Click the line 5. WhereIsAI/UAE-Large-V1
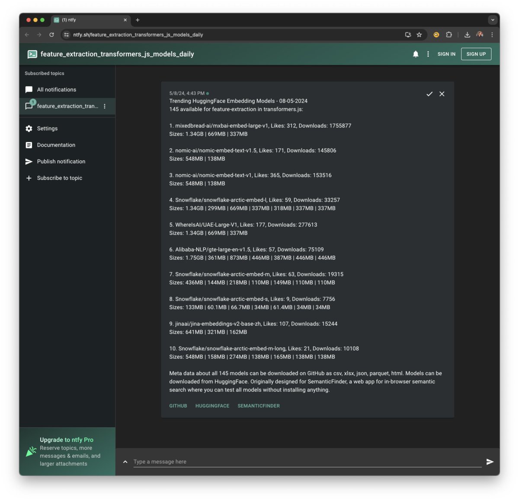519x501 pixels. pyautogui.click(x=243, y=225)
